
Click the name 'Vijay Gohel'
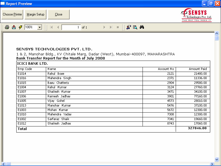point(56,101)
